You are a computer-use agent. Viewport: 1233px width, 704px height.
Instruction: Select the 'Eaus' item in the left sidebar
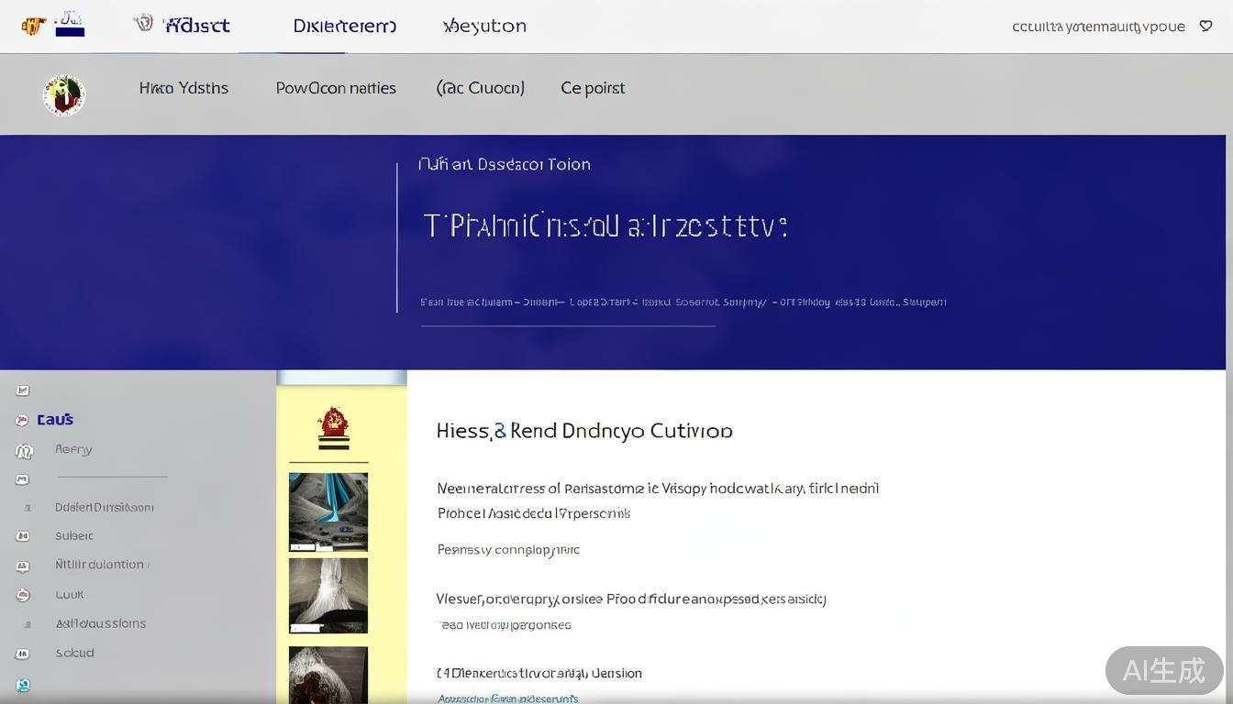pyautogui.click(x=55, y=420)
